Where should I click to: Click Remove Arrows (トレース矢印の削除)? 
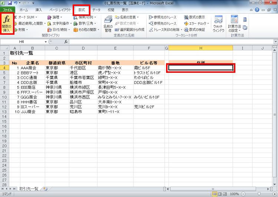click(x=165, y=30)
